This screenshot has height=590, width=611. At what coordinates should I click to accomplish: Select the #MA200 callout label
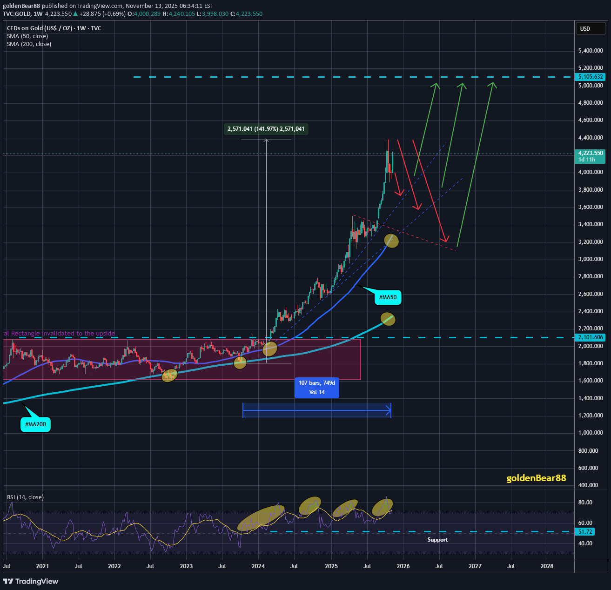[x=36, y=424]
